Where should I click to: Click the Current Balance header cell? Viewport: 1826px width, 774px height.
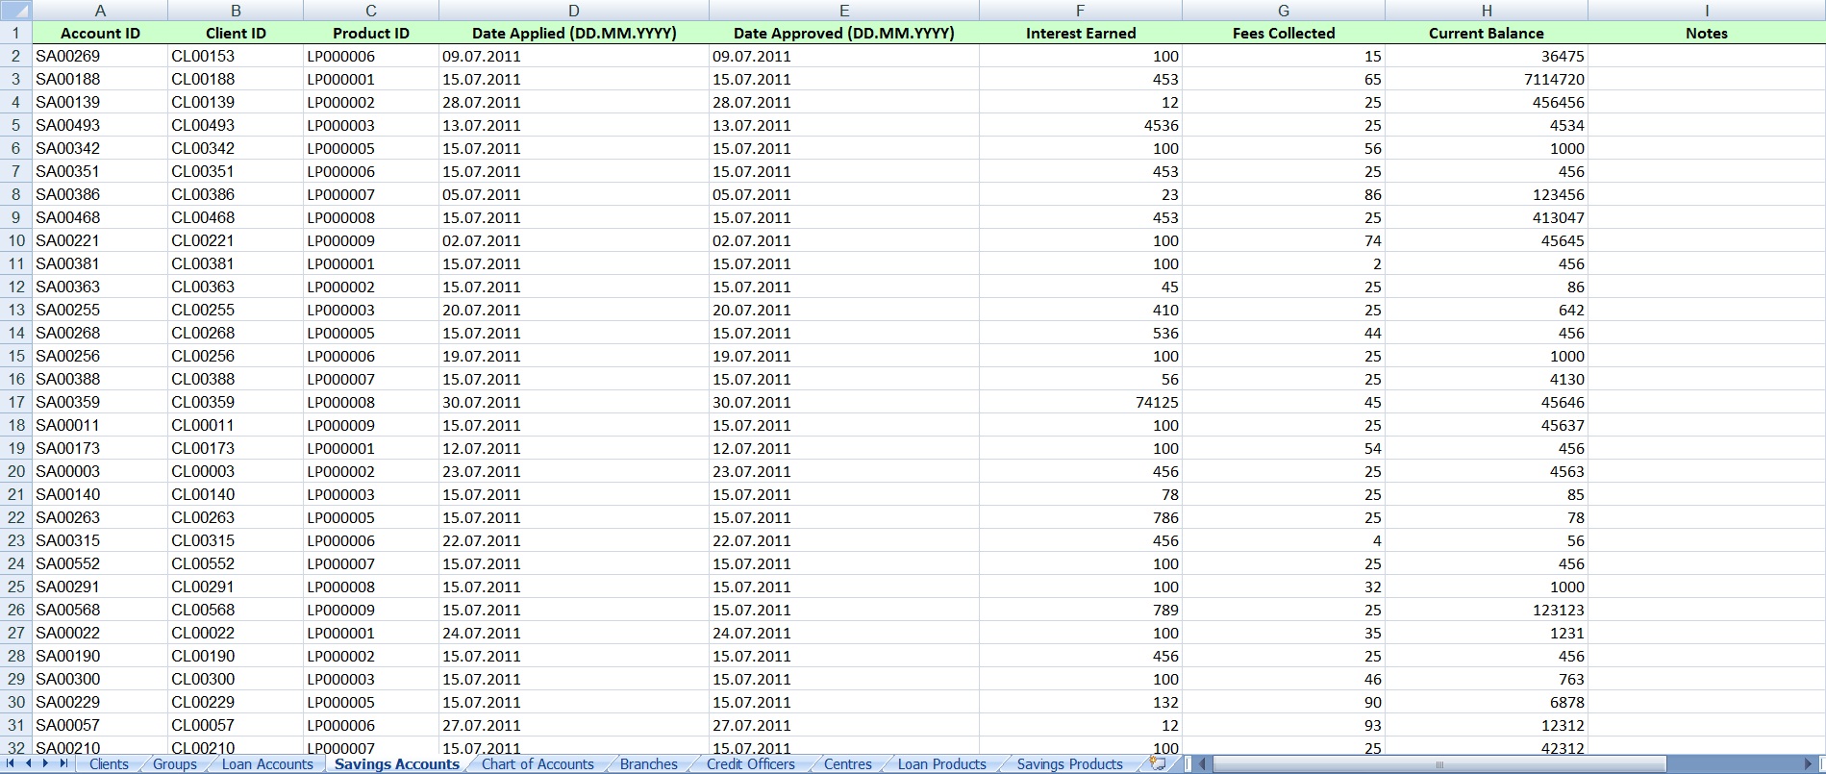pos(1486,33)
